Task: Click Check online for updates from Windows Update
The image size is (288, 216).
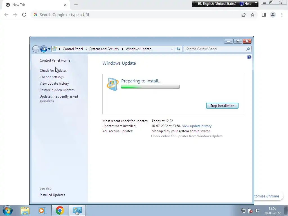Action: pyautogui.click(x=187, y=136)
